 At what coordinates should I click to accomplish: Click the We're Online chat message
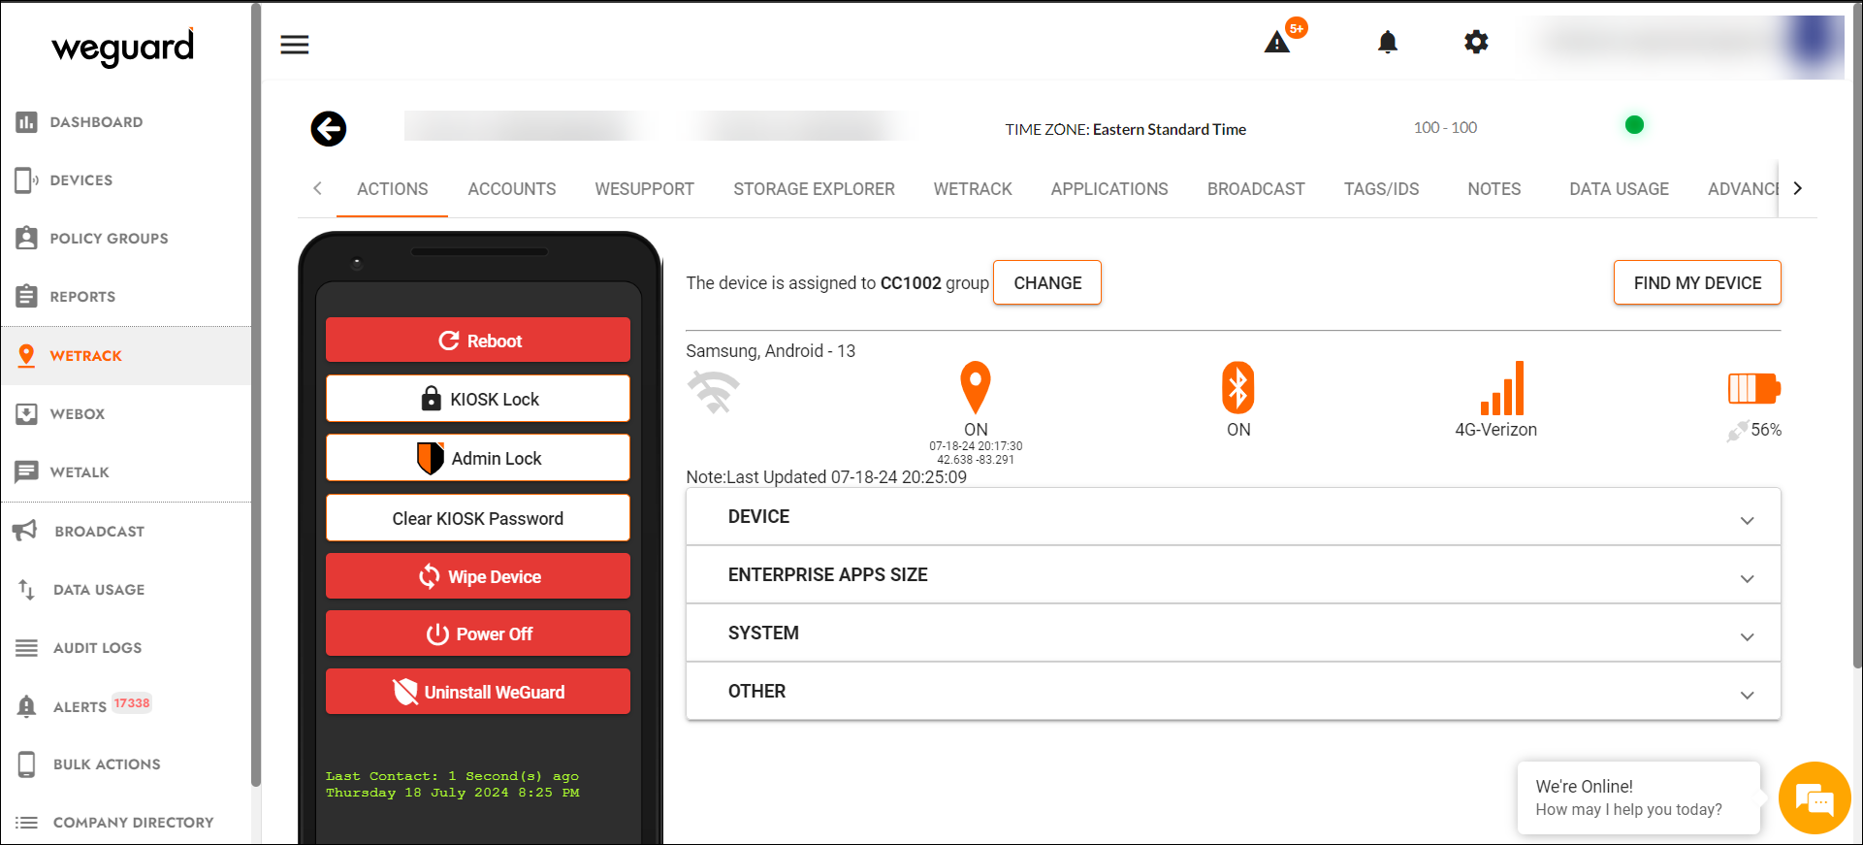pyautogui.click(x=1638, y=797)
